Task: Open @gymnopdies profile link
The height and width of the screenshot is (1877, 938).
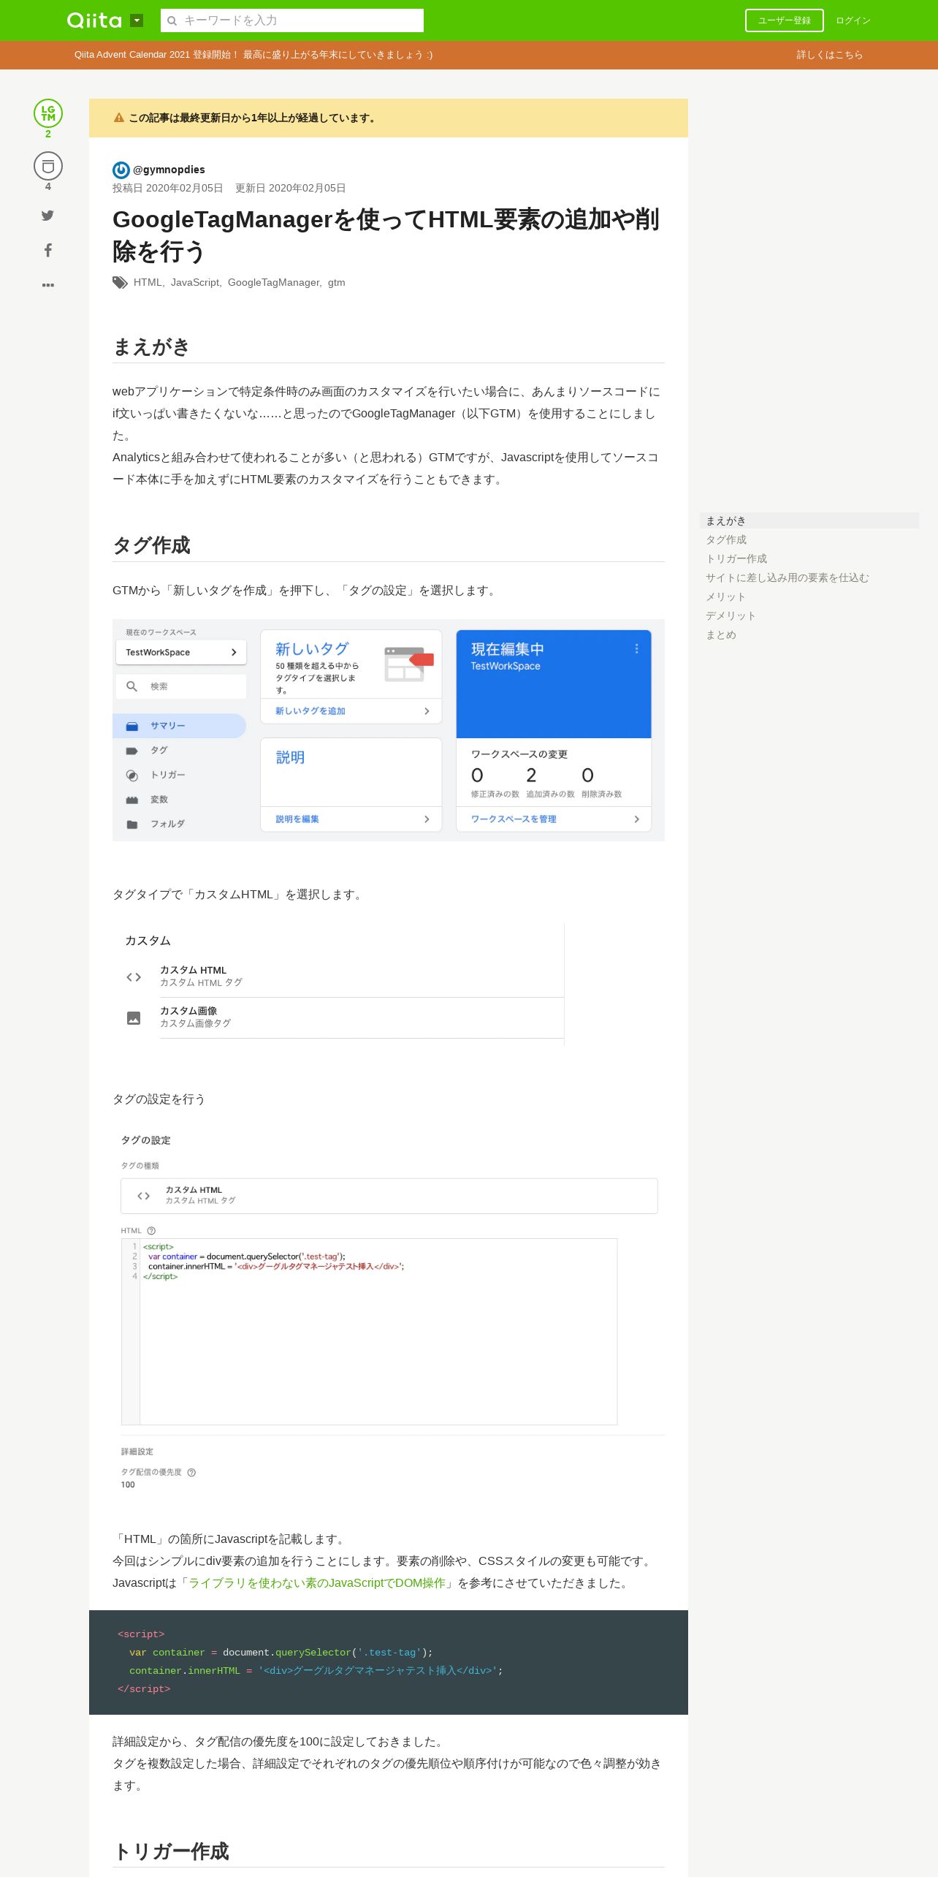Action: 169,170
